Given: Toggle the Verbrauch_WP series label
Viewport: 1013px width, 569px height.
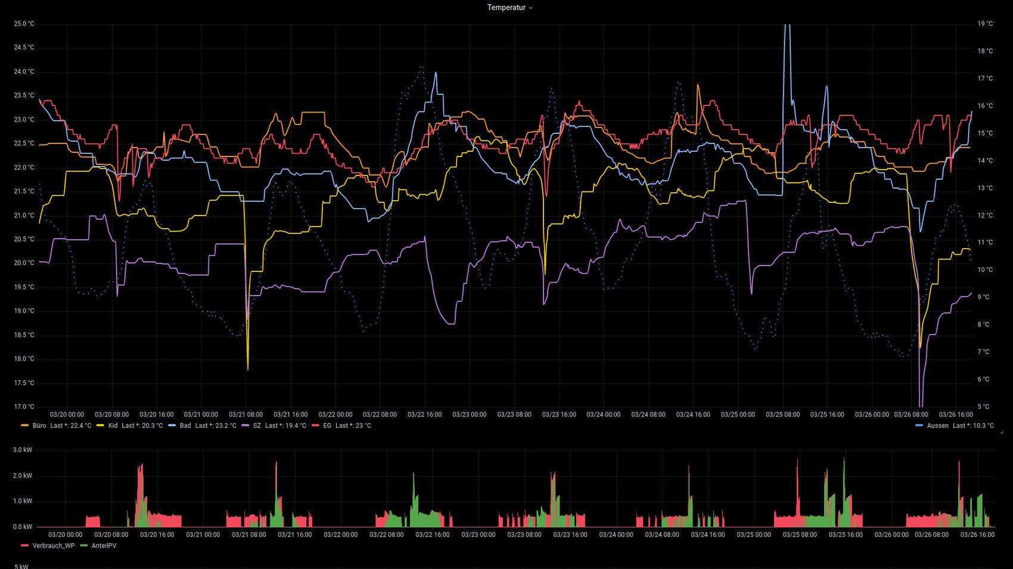Looking at the screenshot, I should pyautogui.click(x=54, y=546).
